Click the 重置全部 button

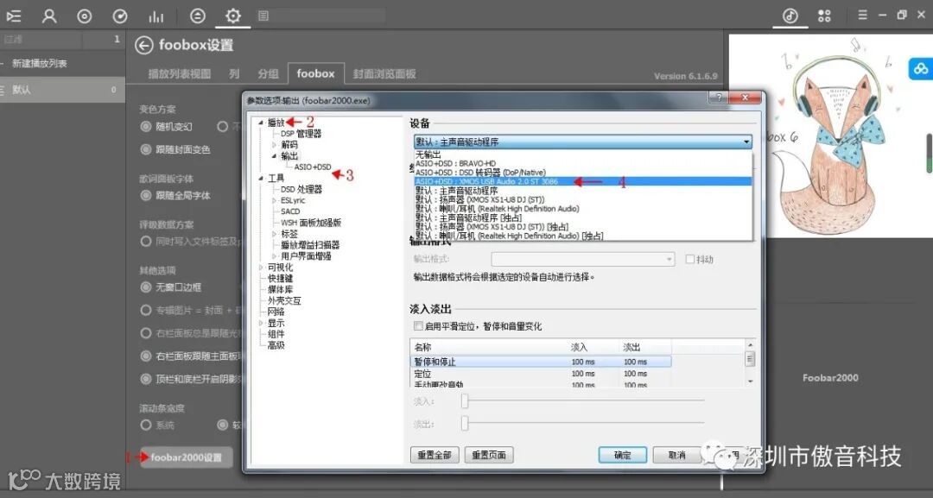coord(435,455)
